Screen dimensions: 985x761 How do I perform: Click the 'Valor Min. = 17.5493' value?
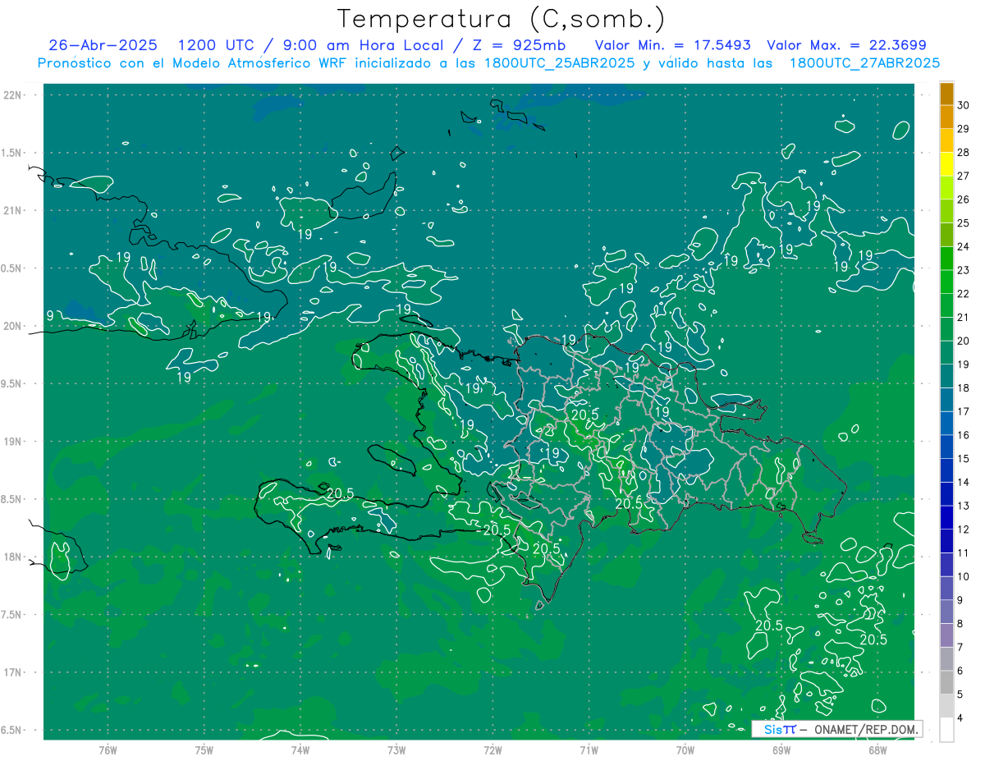click(x=672, y=45)
